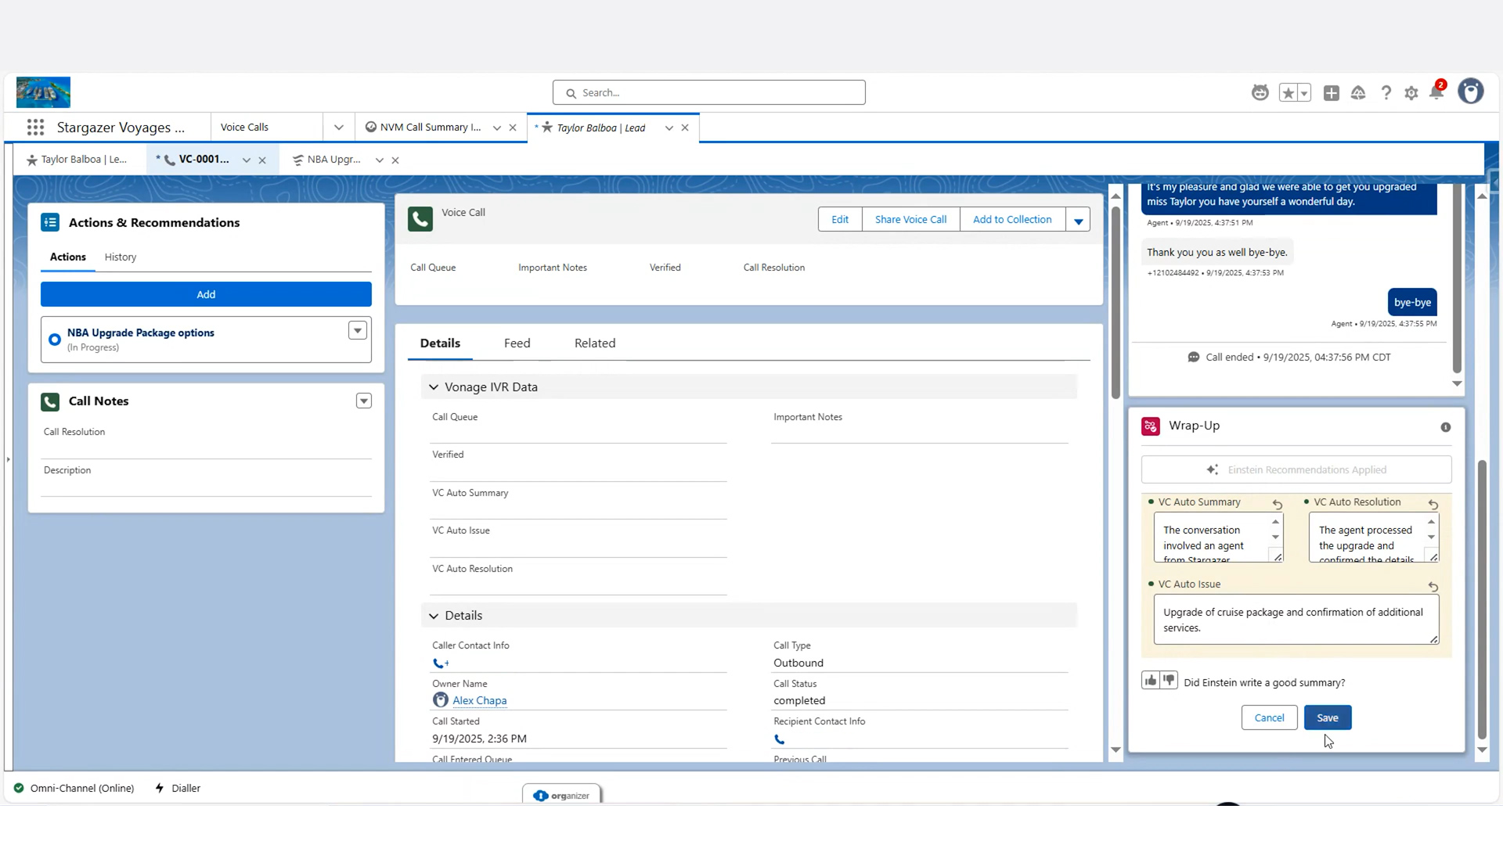Collapse the Vonage IVR Data section
The image size is (1503, 845).
coord(434,387)
